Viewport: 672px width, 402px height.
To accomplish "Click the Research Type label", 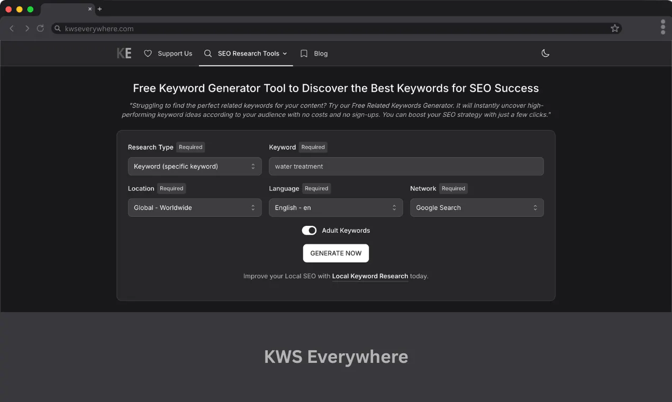I will [151, 147].
